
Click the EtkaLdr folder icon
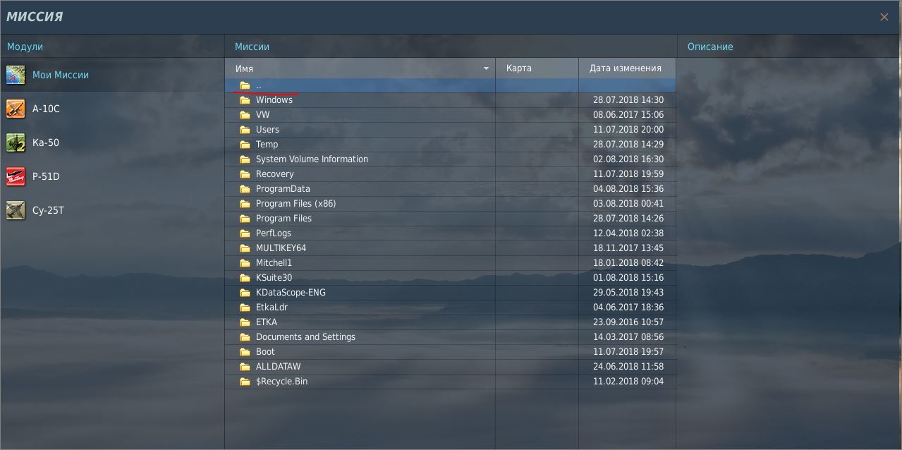coord(245,308)
